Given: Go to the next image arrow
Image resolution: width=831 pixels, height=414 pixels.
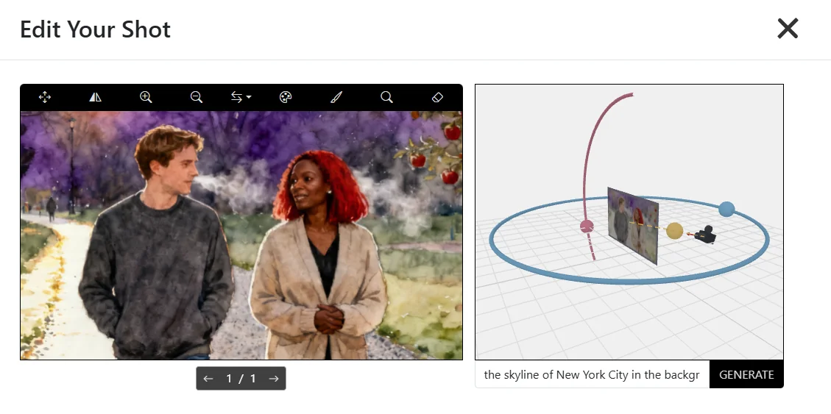Looking at the screenshot, I should [x=274, y=379].
